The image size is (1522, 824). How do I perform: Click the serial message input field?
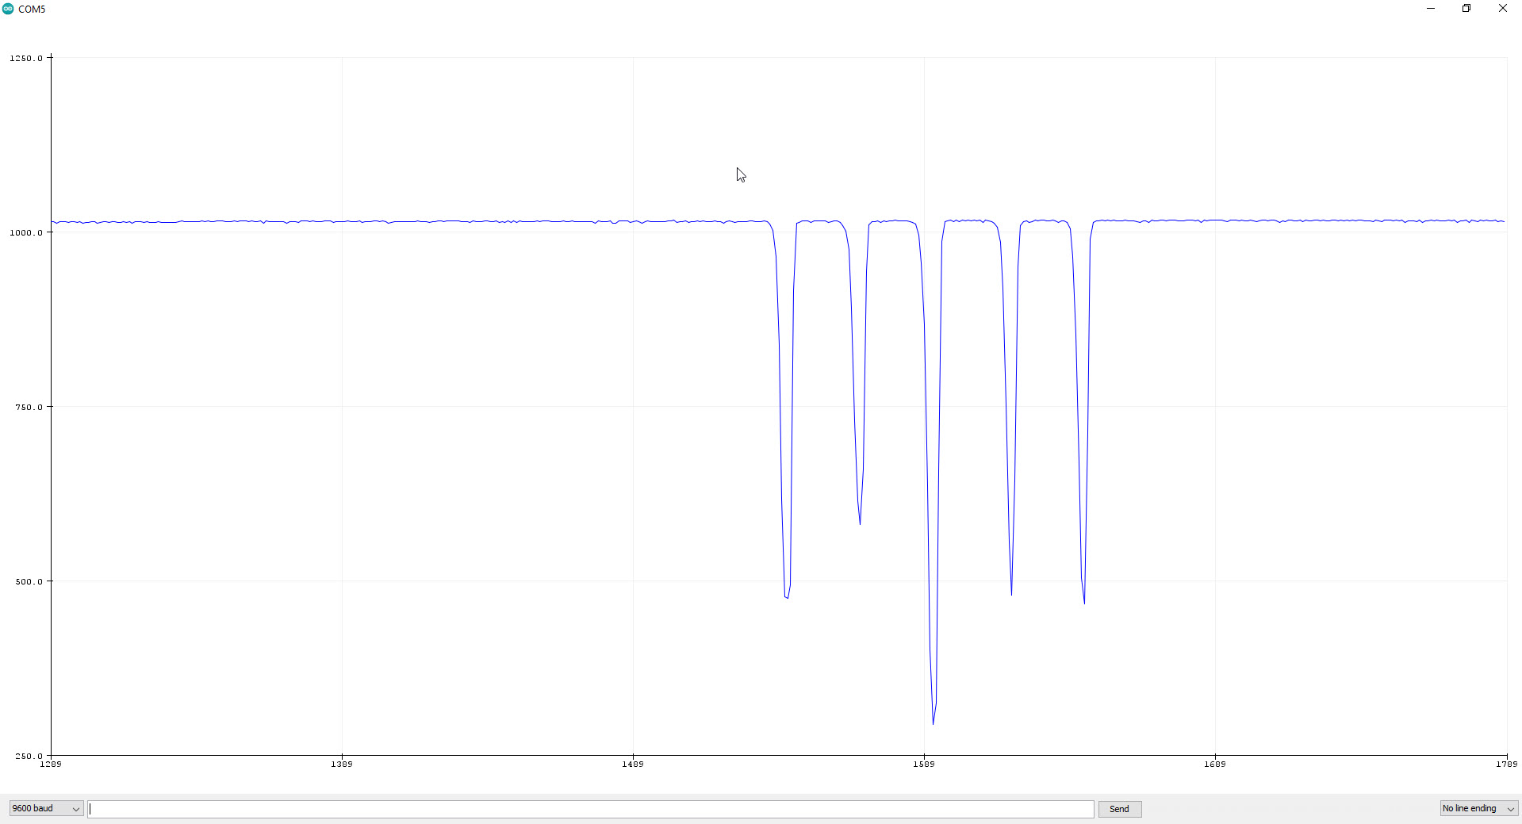(591, 809)
